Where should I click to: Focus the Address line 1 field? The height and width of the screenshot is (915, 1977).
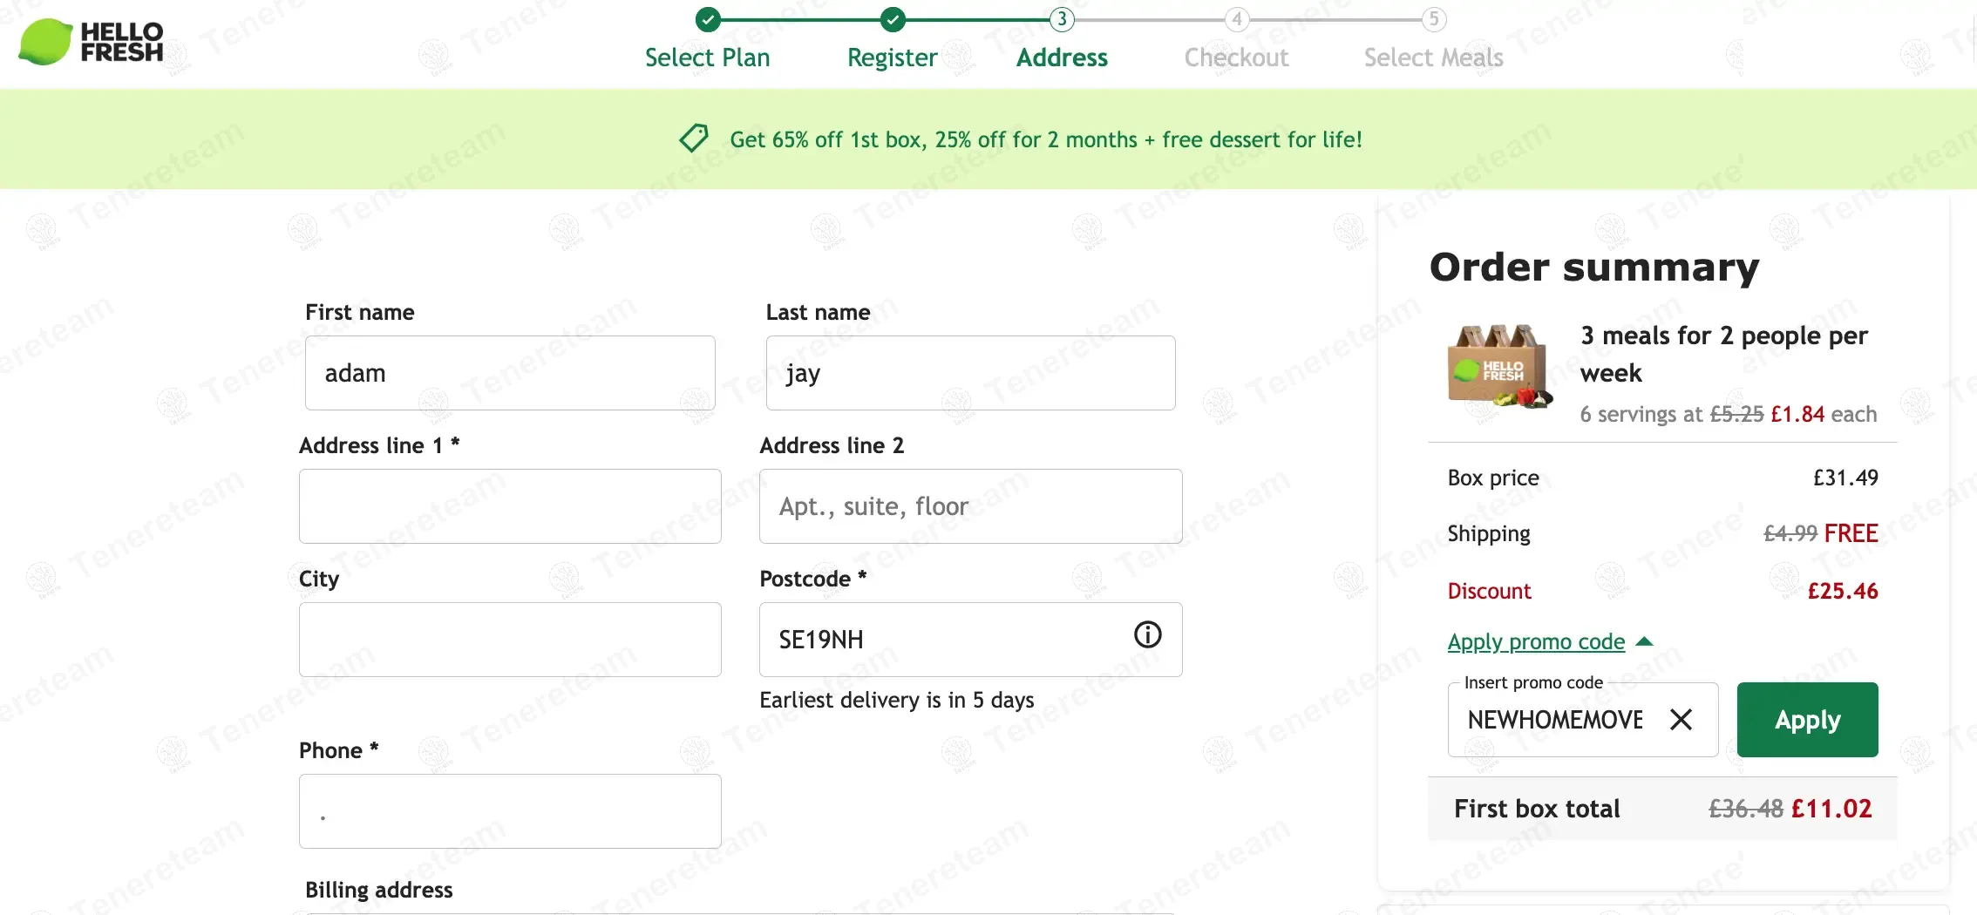pyautogui.click(x=510, y=506)
